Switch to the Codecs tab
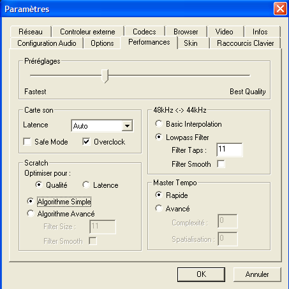Screen dimensions: 289x289 (x=144, y=32)
